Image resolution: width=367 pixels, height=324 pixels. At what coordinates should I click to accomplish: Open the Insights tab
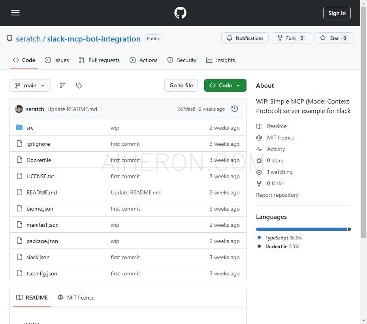(220, 60)
